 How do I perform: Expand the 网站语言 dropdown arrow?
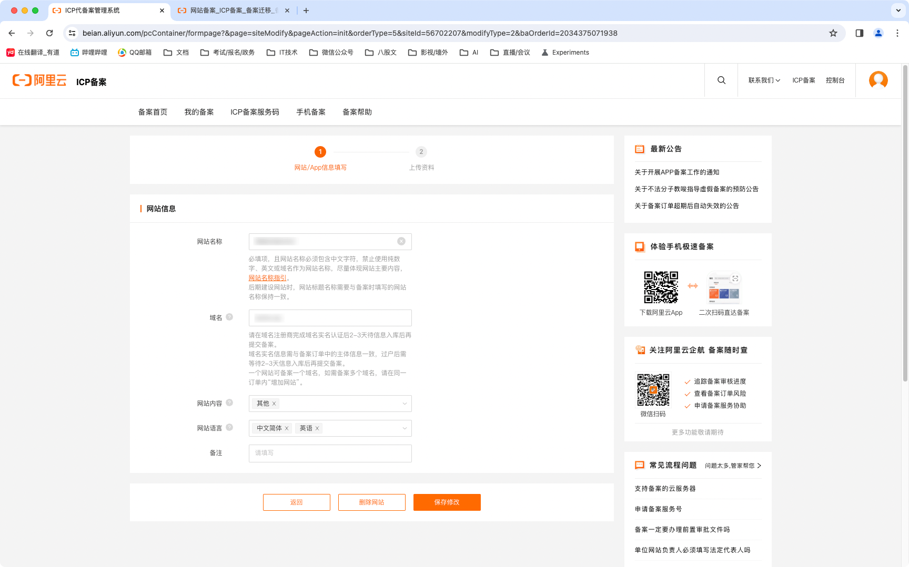point(405,428)
